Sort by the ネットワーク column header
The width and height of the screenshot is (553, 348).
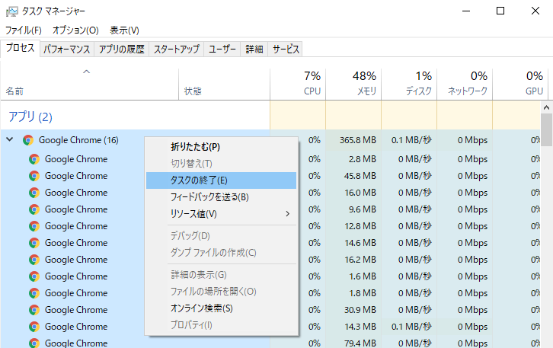tap(465, 84)
